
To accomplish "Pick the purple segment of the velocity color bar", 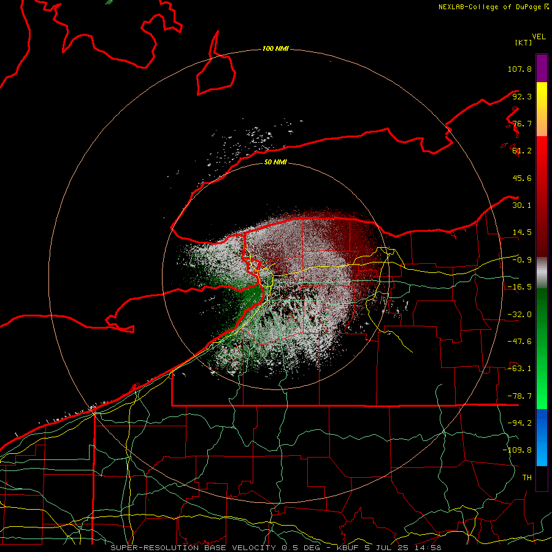I will pos(542,68).
